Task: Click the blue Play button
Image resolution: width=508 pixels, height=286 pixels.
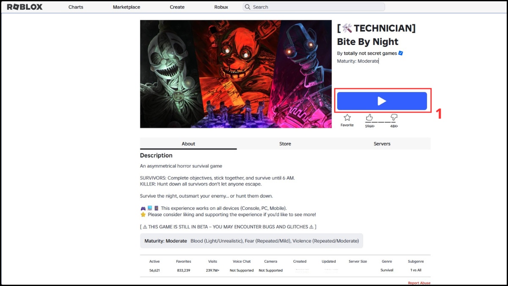Action: (x=382, y=101)
